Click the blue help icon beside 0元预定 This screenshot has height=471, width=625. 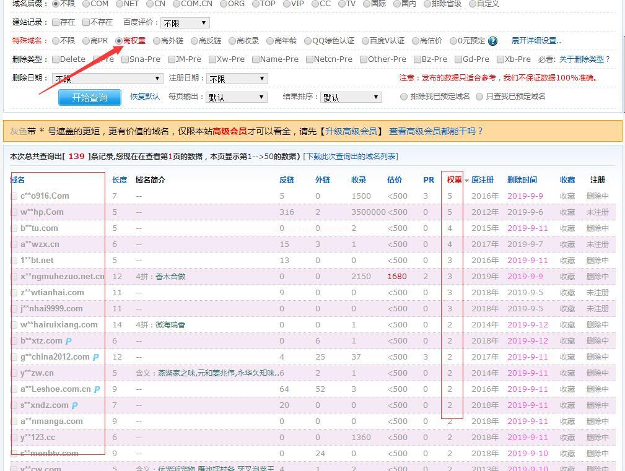coord(492,41)
